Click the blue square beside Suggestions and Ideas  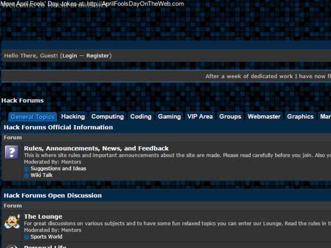pyautogui.click(x=26, y=169)
